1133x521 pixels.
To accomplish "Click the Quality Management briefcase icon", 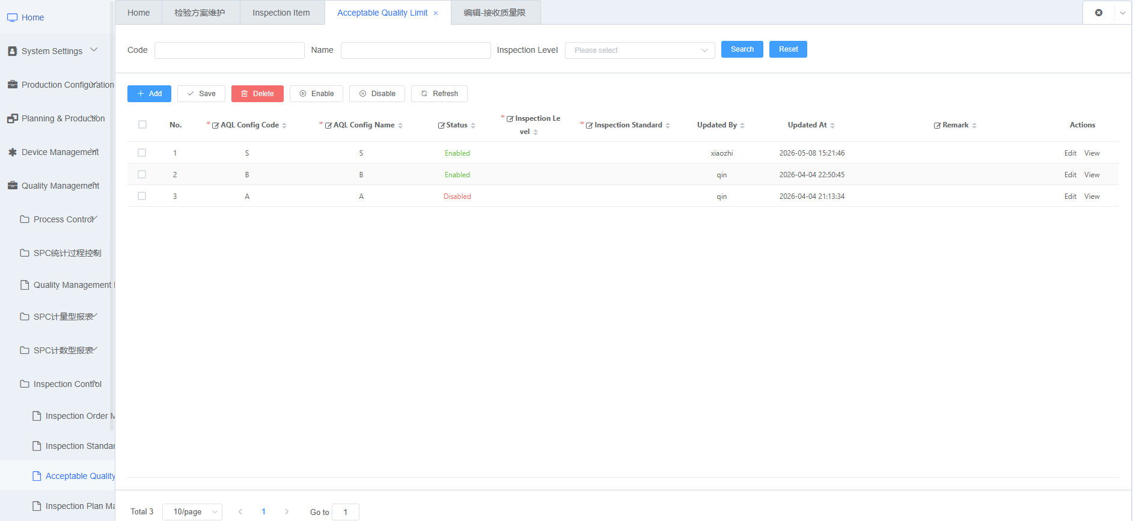I will click(12, 186).
